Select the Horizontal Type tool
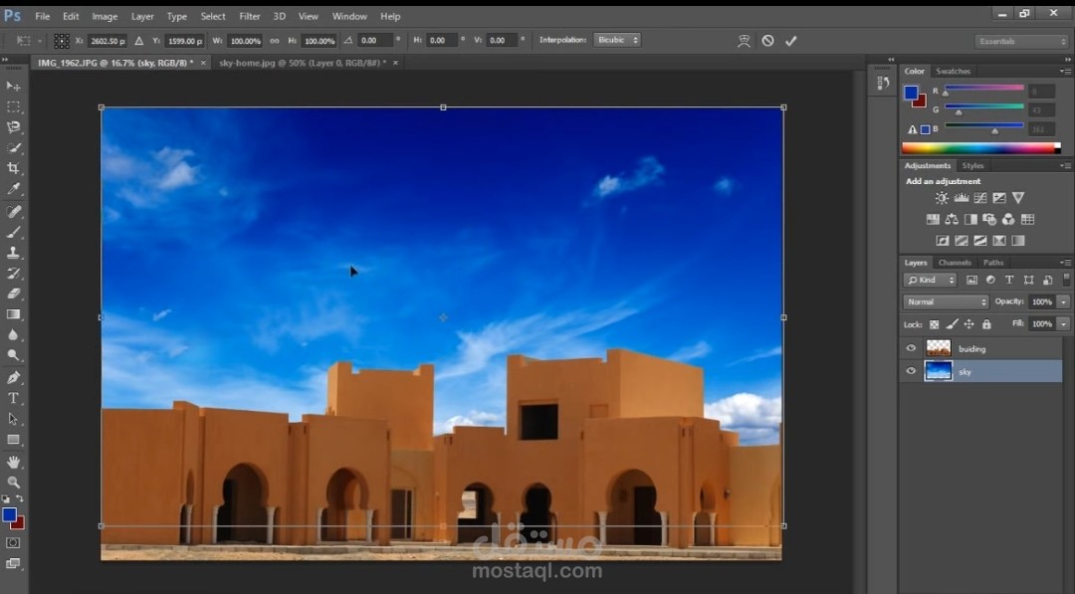This screenshot has height=594, width=1075. 13,398
